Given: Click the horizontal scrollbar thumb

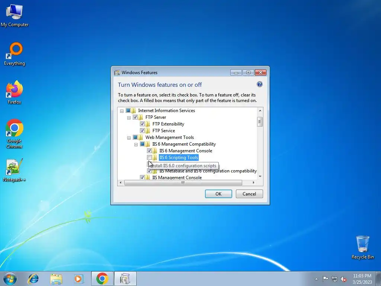Looking at the screenshot, I should pos(183,182).
